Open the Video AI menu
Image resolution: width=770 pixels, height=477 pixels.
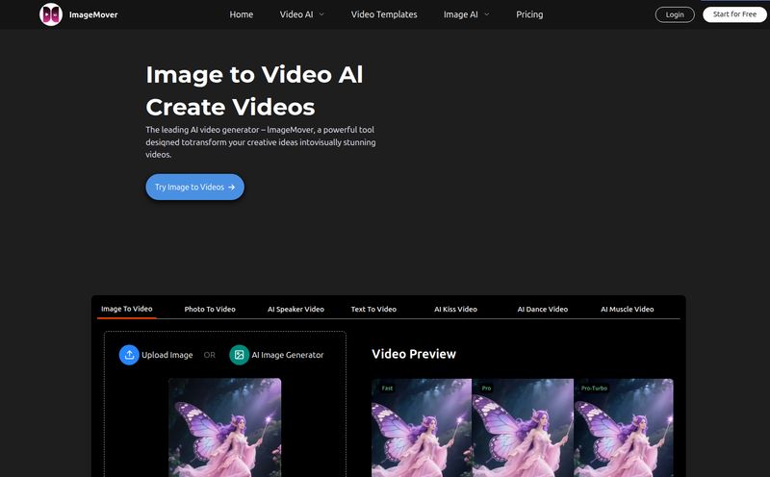coord(296,14)
